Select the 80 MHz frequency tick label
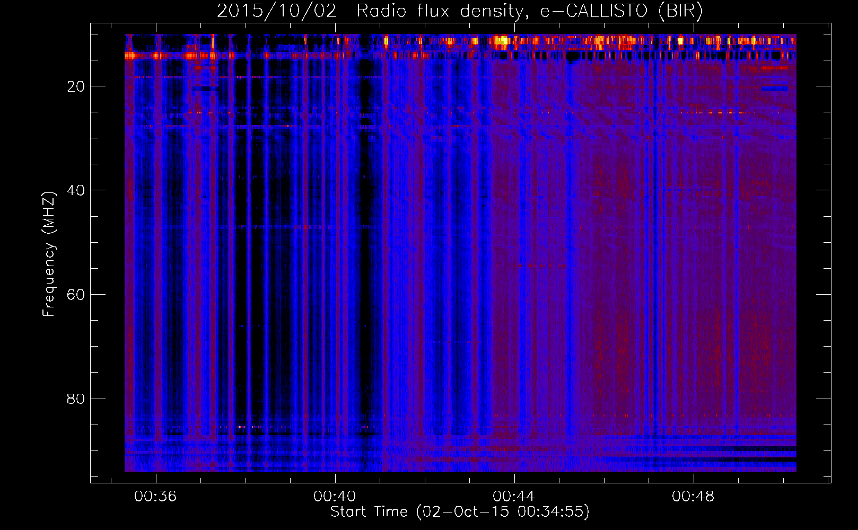Screen dimensions: 858x530 76,399
